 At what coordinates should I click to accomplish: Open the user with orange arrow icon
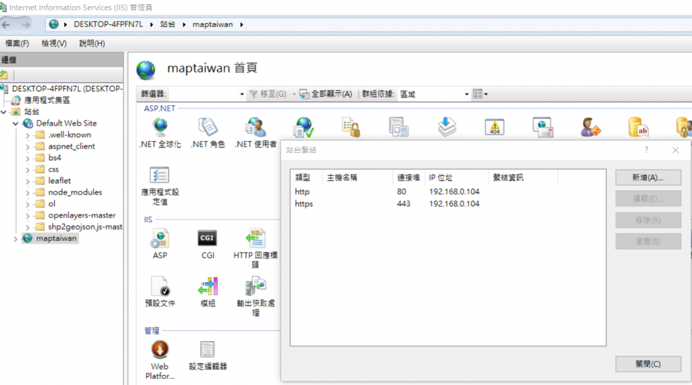click(590, 128)
